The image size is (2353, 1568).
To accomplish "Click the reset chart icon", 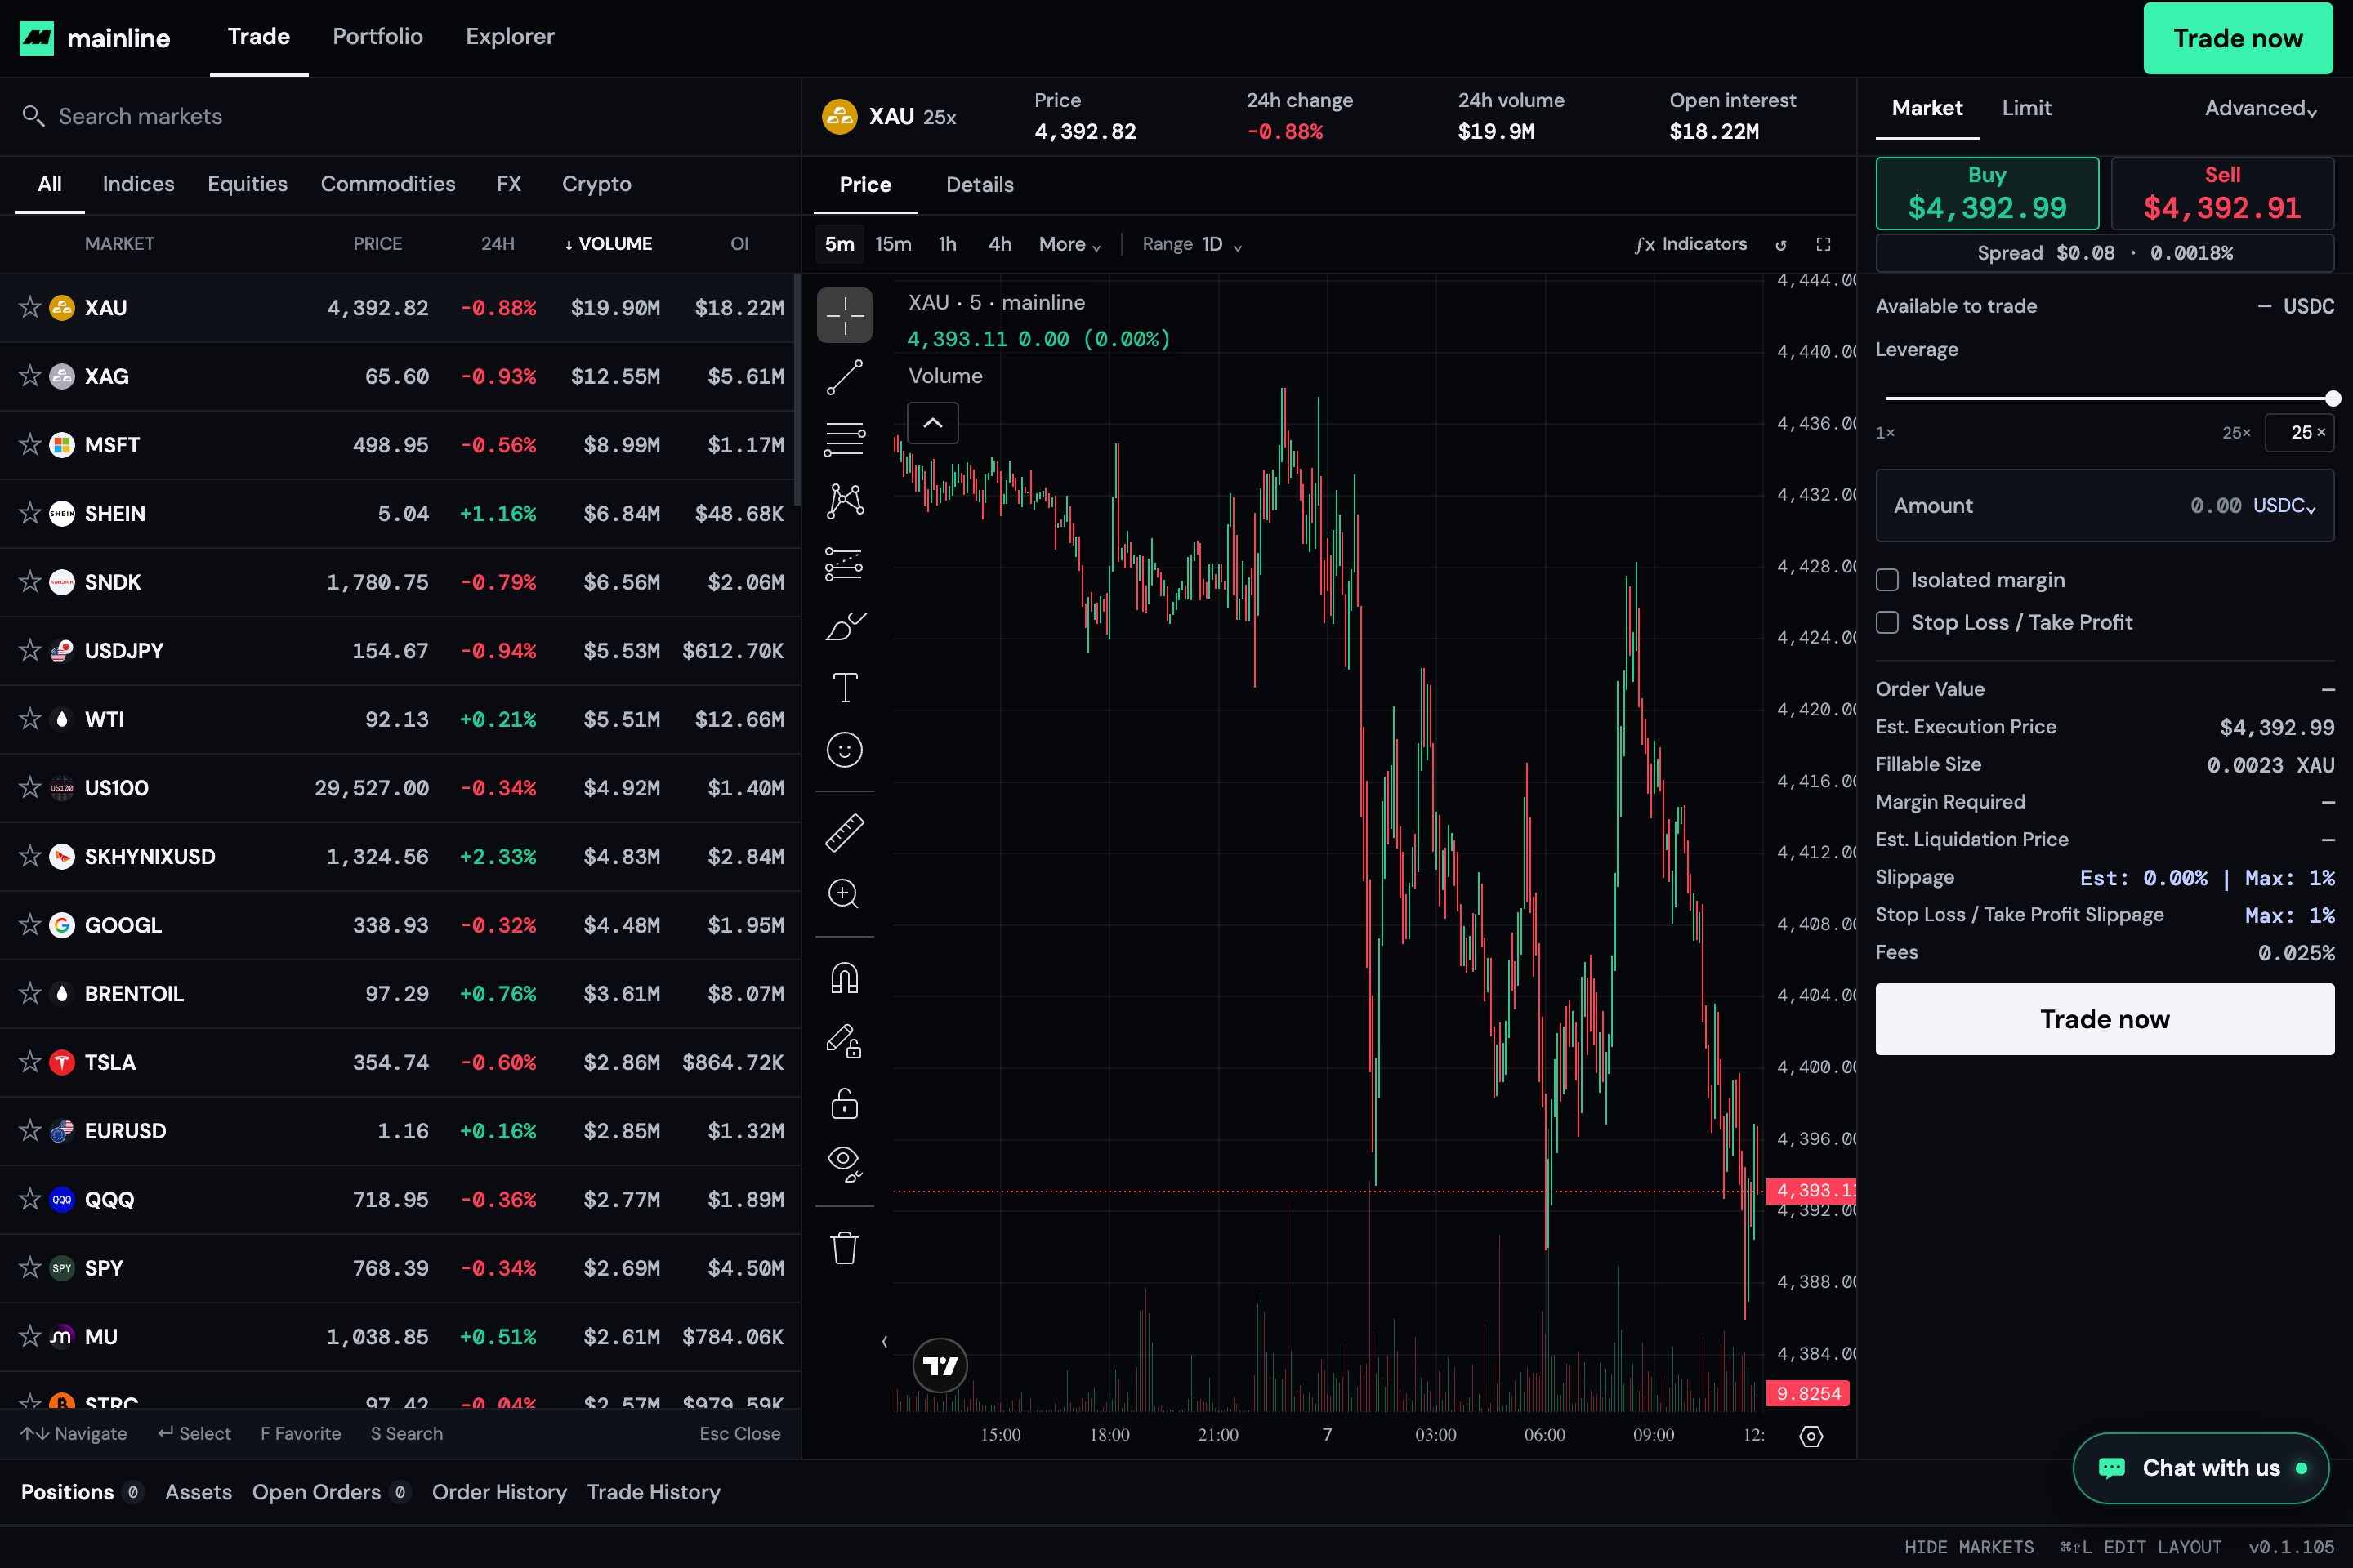I will coord(1781,245).
